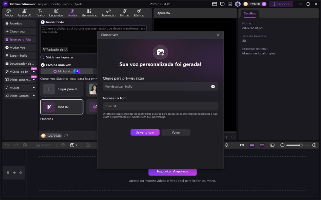Toggle the purple auto-ripple icon

pyautogui.click(x=262, y=145)
